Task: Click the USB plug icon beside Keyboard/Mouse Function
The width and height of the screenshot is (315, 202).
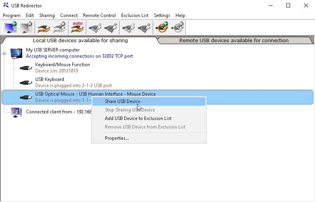Action: [x=26, y=68]
